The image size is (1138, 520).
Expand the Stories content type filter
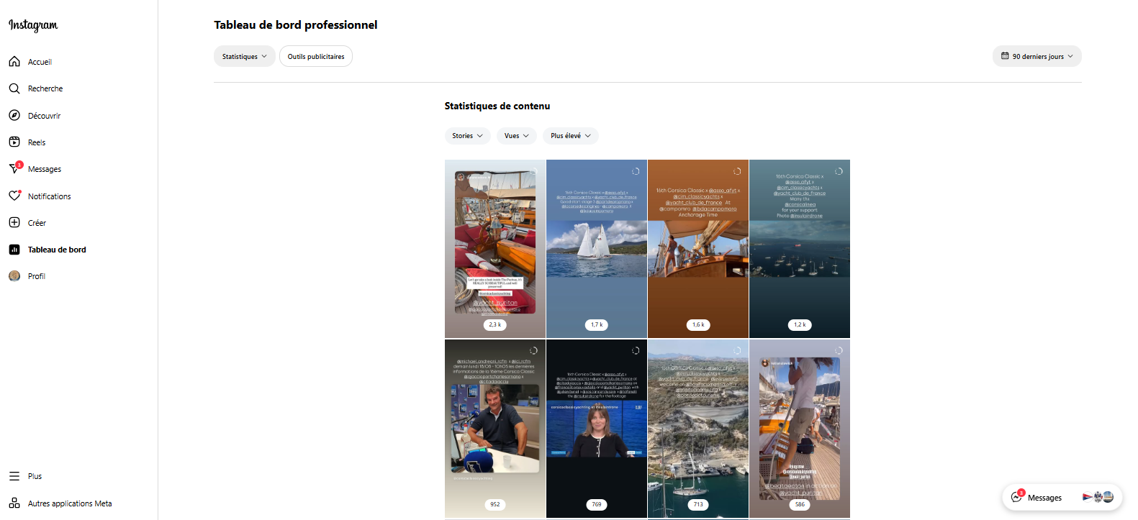(x=467, y=136)
